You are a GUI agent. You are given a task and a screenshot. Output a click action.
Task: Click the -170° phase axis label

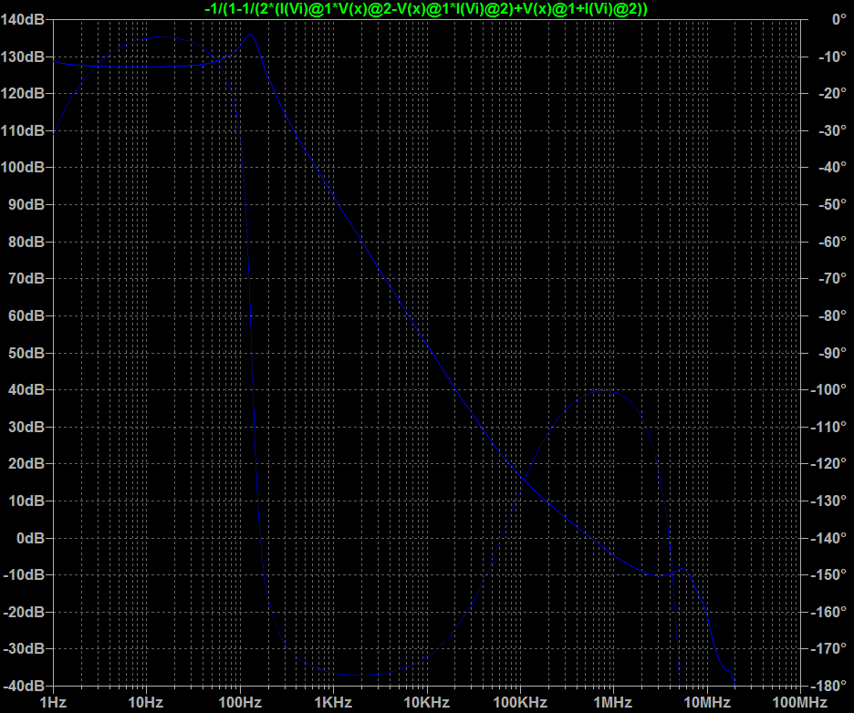[828, 649]
